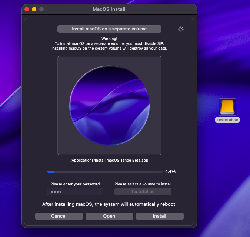
Task: Focus the password input field
Action: tap(75, 192)
